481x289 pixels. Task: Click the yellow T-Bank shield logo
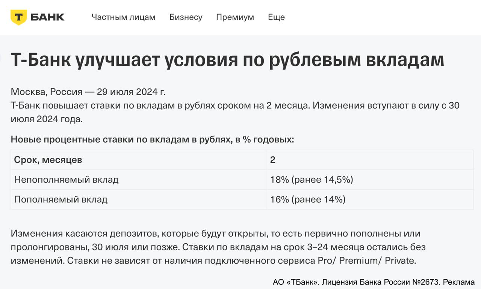coord(18,17)
